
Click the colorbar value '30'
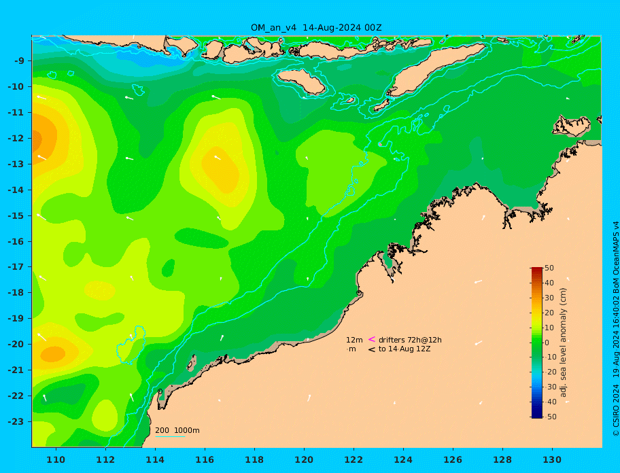(549, 298)
